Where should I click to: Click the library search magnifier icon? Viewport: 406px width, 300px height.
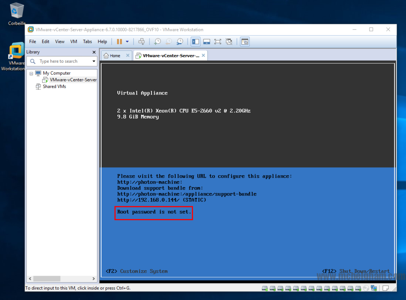33,61
